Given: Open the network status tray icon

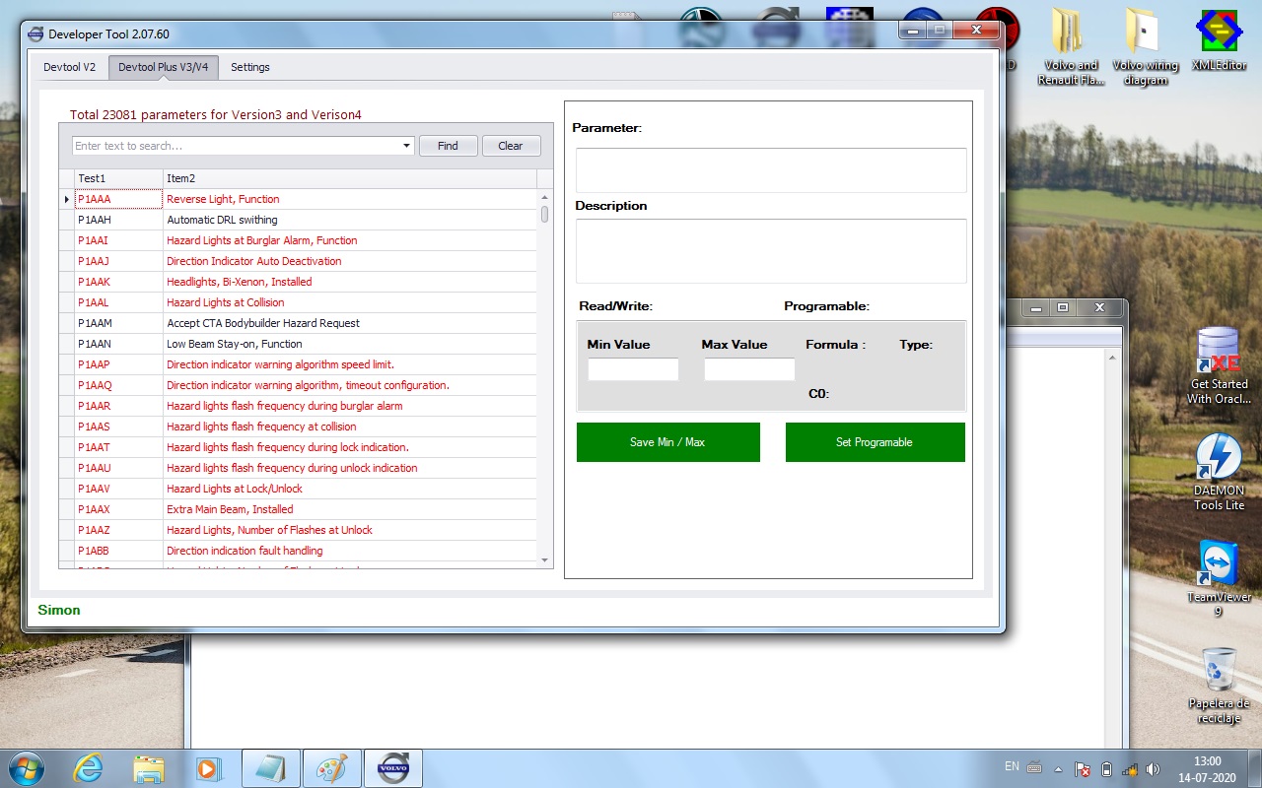Looking at the screenshot, I should click(x=1130, y=768).
